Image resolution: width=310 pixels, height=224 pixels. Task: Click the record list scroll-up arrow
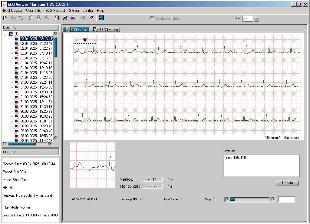pyautogui.click(x=56, y=34)
